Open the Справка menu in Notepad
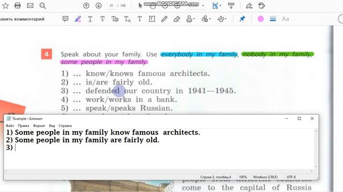343x192 pixels. point(65,126)
